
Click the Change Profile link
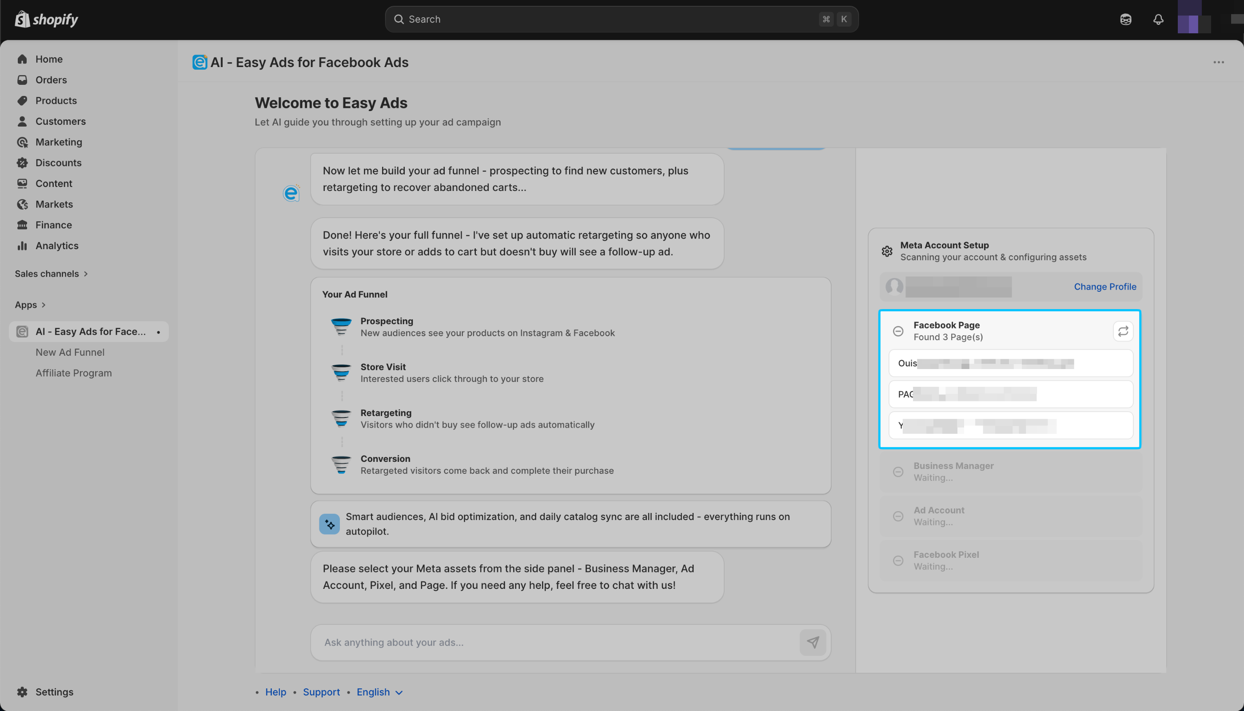pos(1104,286)
